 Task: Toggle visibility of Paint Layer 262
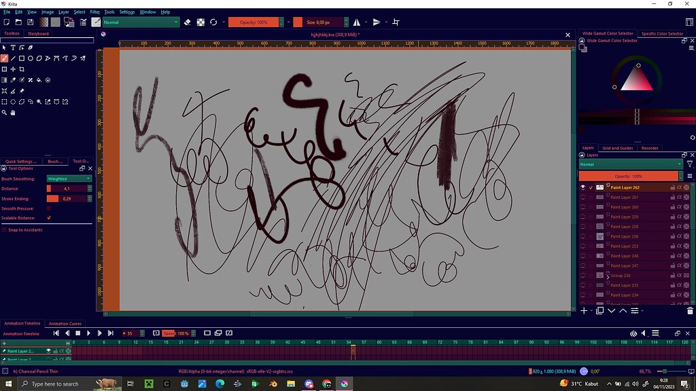tap(581, 187)
